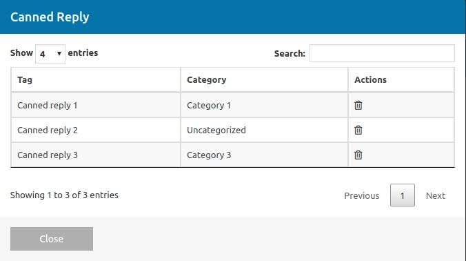This screenshot has width=466, height=261.
Task: Click the Uncategorized category cell
Action: pyautogui.click(x=264, y=130)
